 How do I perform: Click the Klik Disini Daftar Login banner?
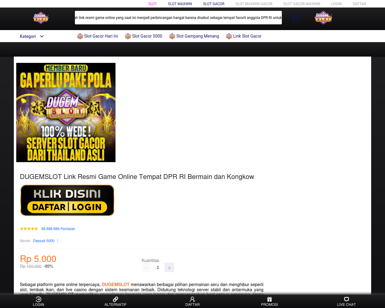(67, 200)
